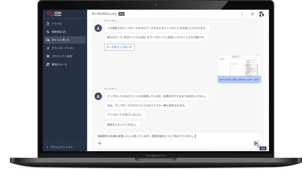Screen dimensions: 302x169
Task: Select チャットボット in the sidebar
Action: point(65,40)
